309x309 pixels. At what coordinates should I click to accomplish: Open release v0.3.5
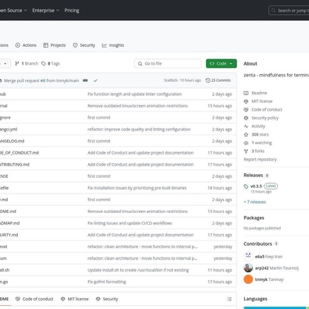coord(256,186)
